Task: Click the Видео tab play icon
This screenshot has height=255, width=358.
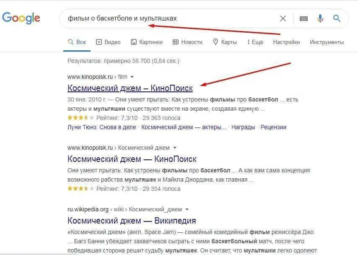Action: (x=99, y=42)
